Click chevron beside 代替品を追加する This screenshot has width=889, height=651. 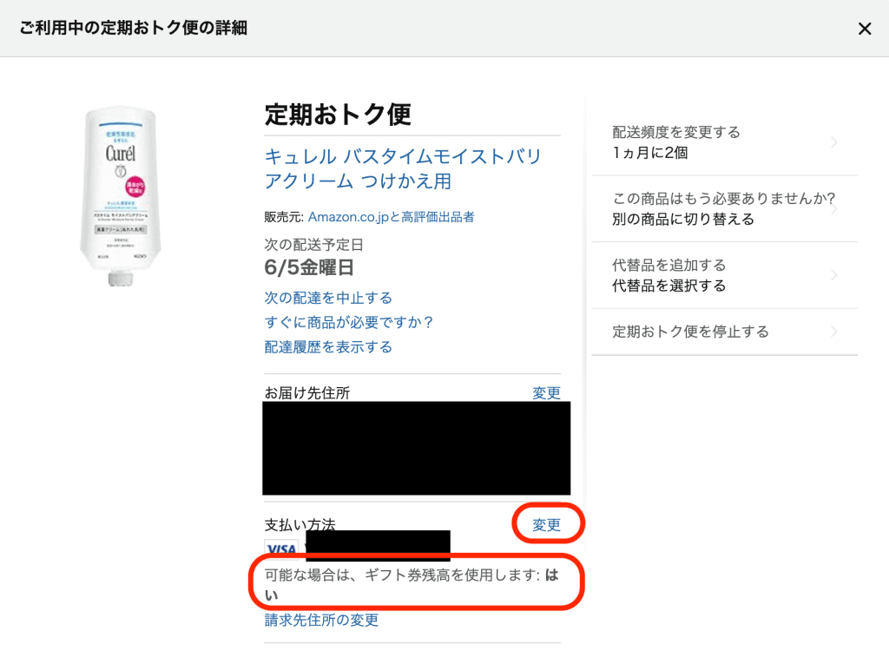click(x=834, y=275)
